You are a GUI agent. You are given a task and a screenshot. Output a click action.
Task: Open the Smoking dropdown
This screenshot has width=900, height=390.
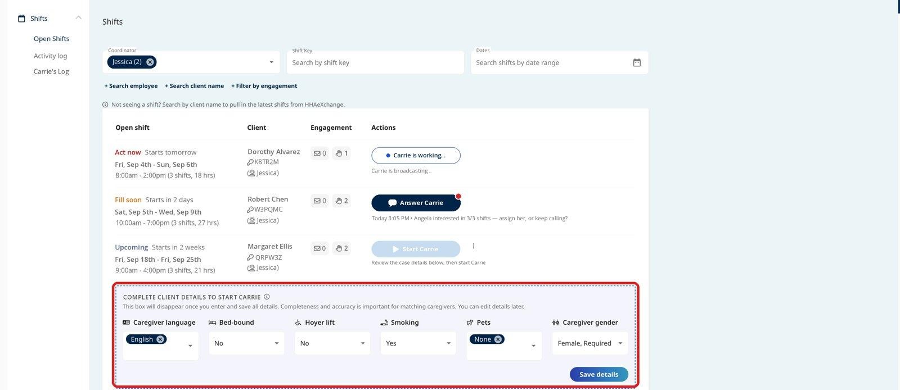[418, 343]
